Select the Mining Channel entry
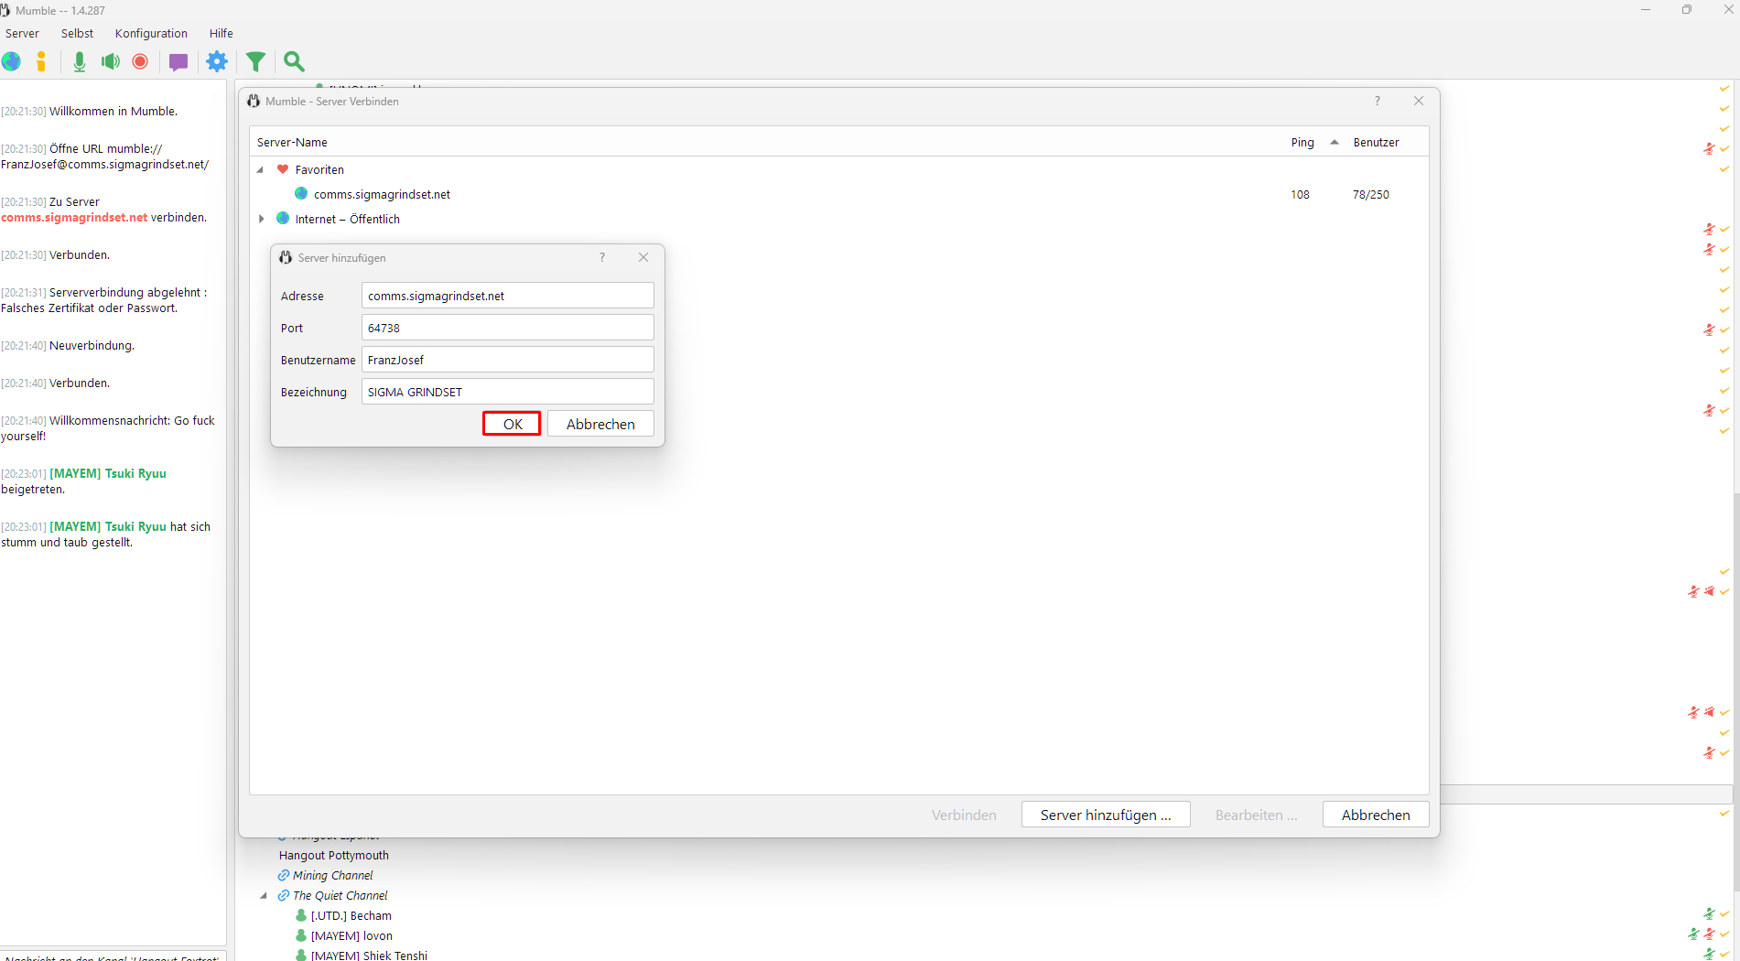Viewport: 1740px width, 961px height. coord(332,876)
